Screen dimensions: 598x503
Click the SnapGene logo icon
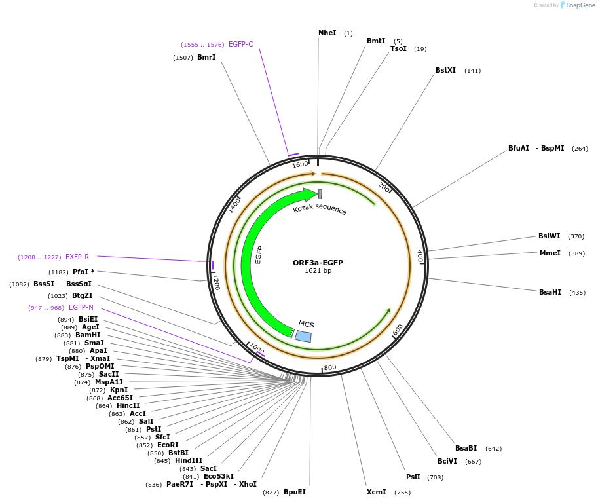[563, 5]
